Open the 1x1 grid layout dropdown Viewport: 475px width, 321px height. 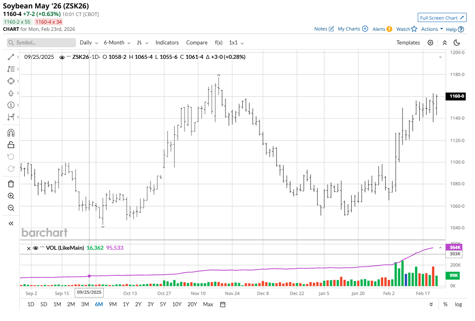[236, 43]
